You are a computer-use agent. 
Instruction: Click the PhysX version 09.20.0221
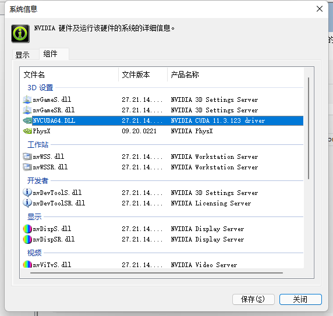pos(139,131)
